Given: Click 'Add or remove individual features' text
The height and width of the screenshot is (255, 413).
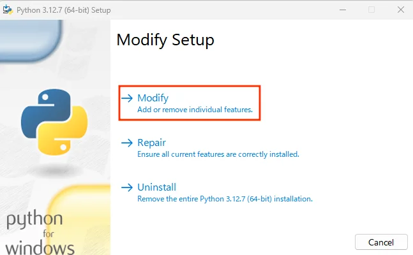Looking at the screenshot, I should (195, 110).
